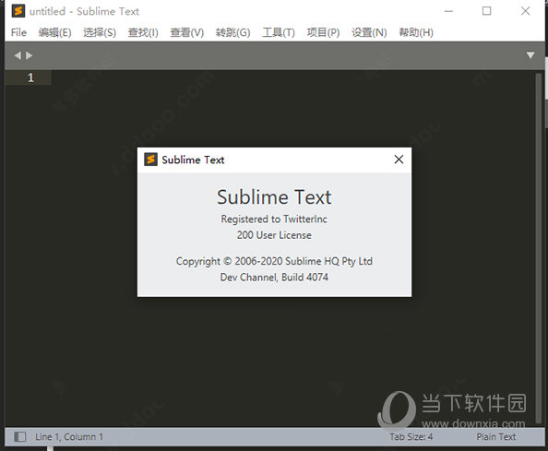Open the tab list dropdown triangle

pos(530,55)
